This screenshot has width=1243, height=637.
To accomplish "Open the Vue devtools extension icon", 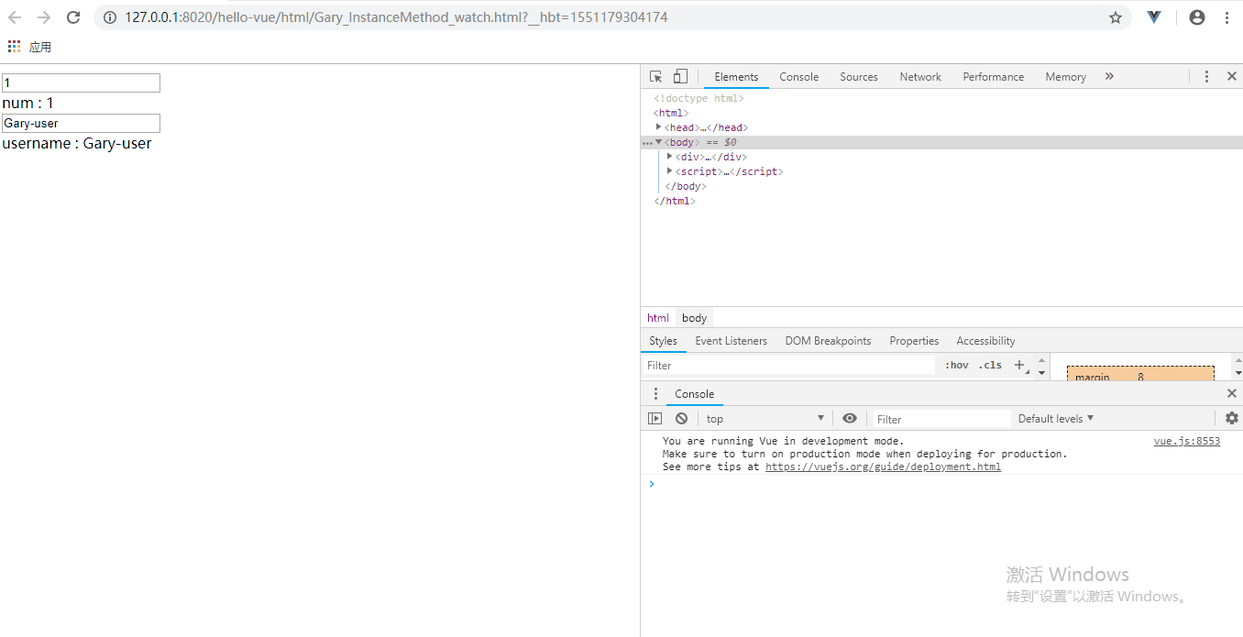I will [x=1154, y=17].
